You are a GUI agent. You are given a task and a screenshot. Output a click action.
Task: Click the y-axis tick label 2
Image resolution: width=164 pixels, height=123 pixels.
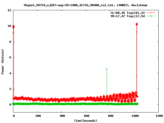pyautogui.click(x=10, y=89)
